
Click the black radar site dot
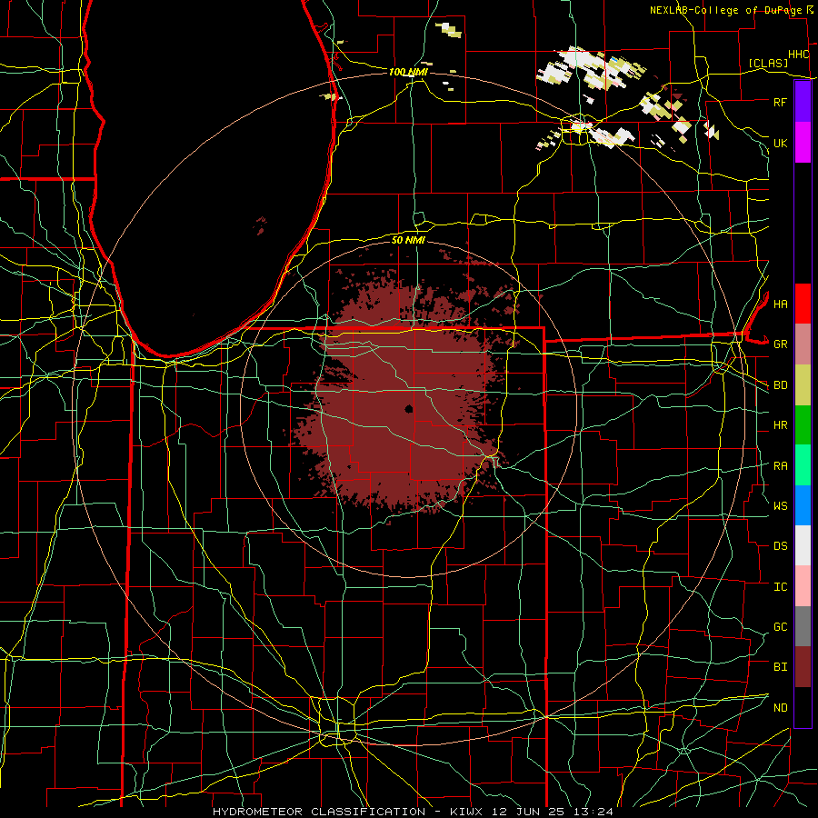click(x=409, y=409)
